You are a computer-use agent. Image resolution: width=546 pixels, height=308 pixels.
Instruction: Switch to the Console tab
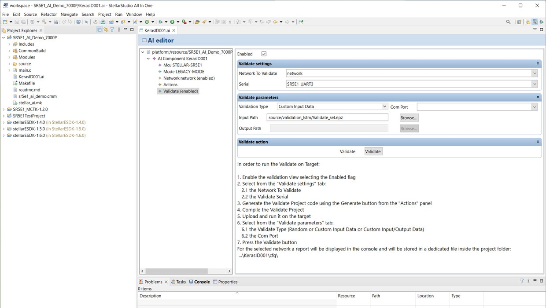coord(202,282)
